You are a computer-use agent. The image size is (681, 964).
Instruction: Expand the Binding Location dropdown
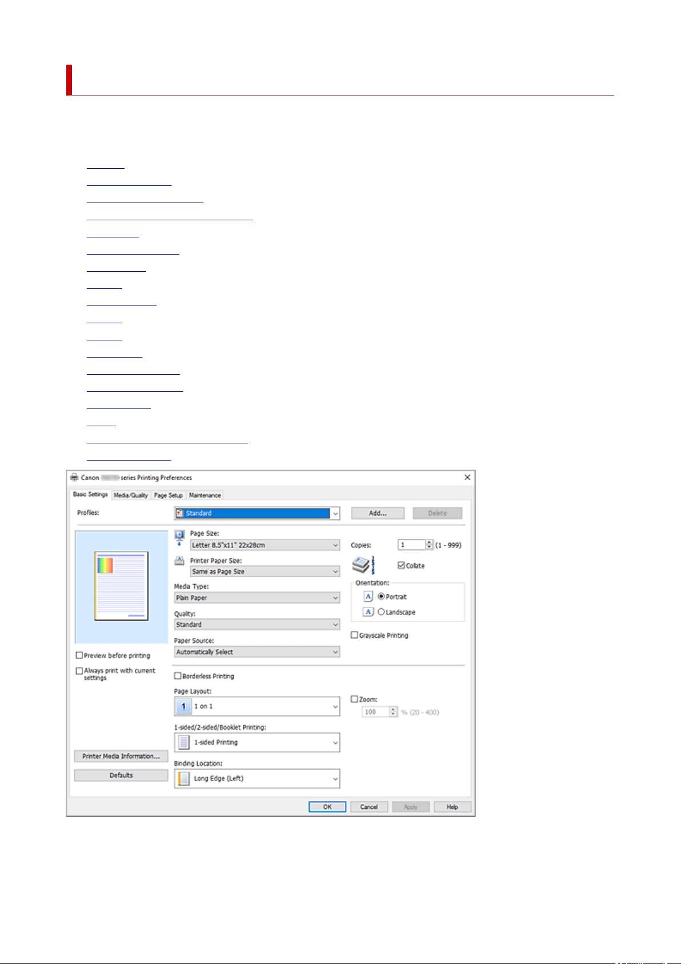point(257,778)
